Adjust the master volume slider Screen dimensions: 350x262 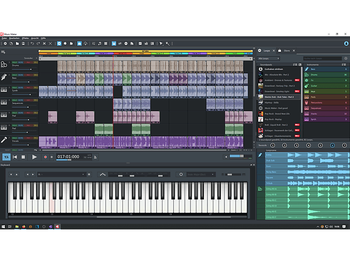pos(240,156)
